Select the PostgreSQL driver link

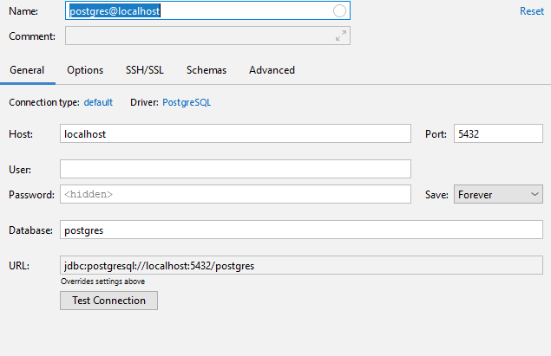187,102
